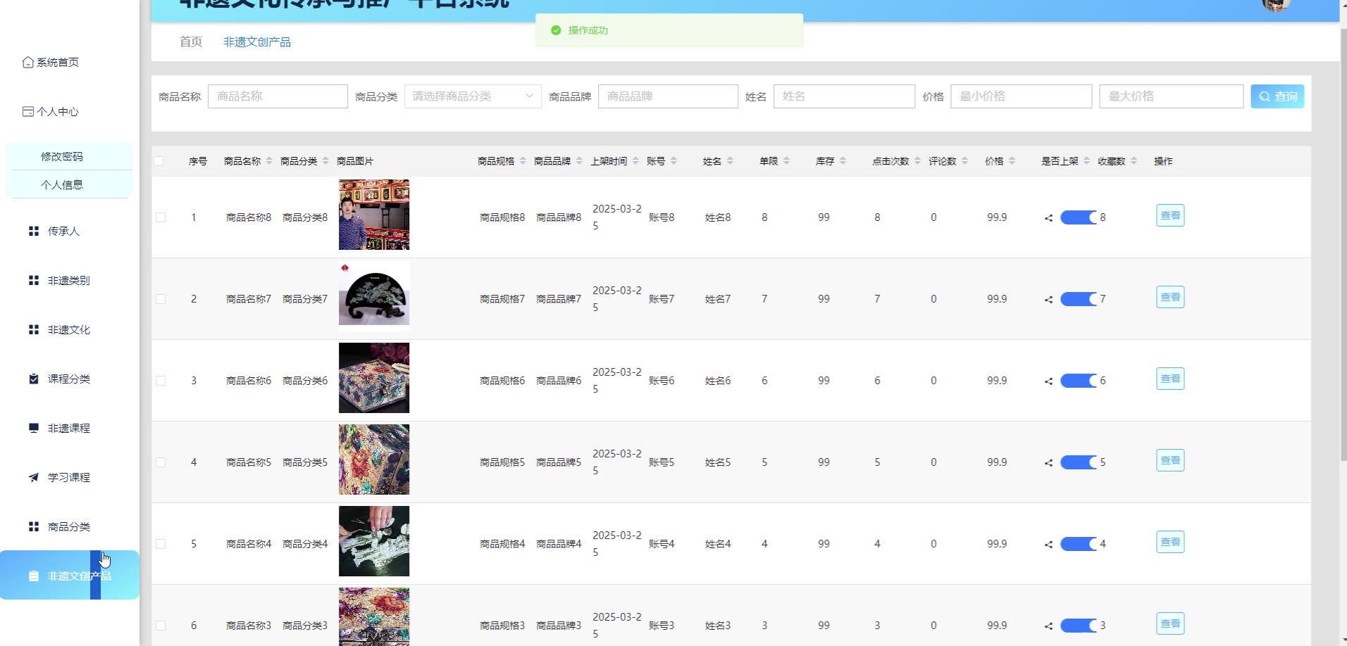Image resolution: width=1347 pixels, height=646 pixels.
Task: Sort by the 账号 column arrows
Action: tap(673, 161)
